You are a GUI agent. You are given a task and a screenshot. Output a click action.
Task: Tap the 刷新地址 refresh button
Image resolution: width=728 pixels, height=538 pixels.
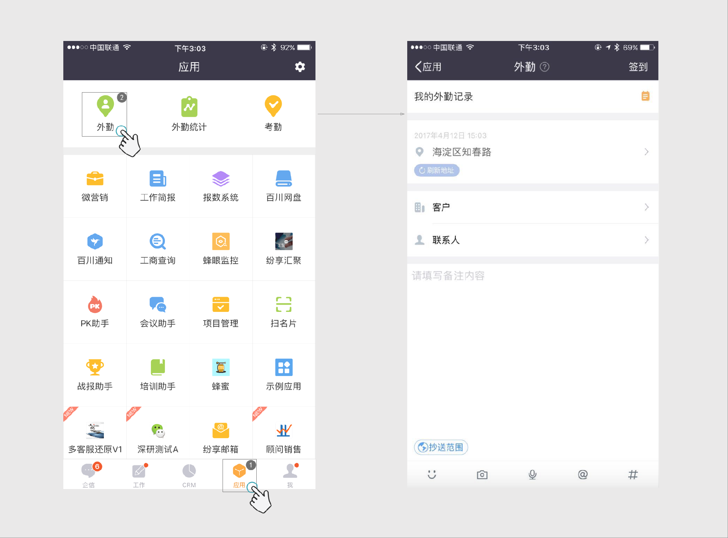click(437, 170)
